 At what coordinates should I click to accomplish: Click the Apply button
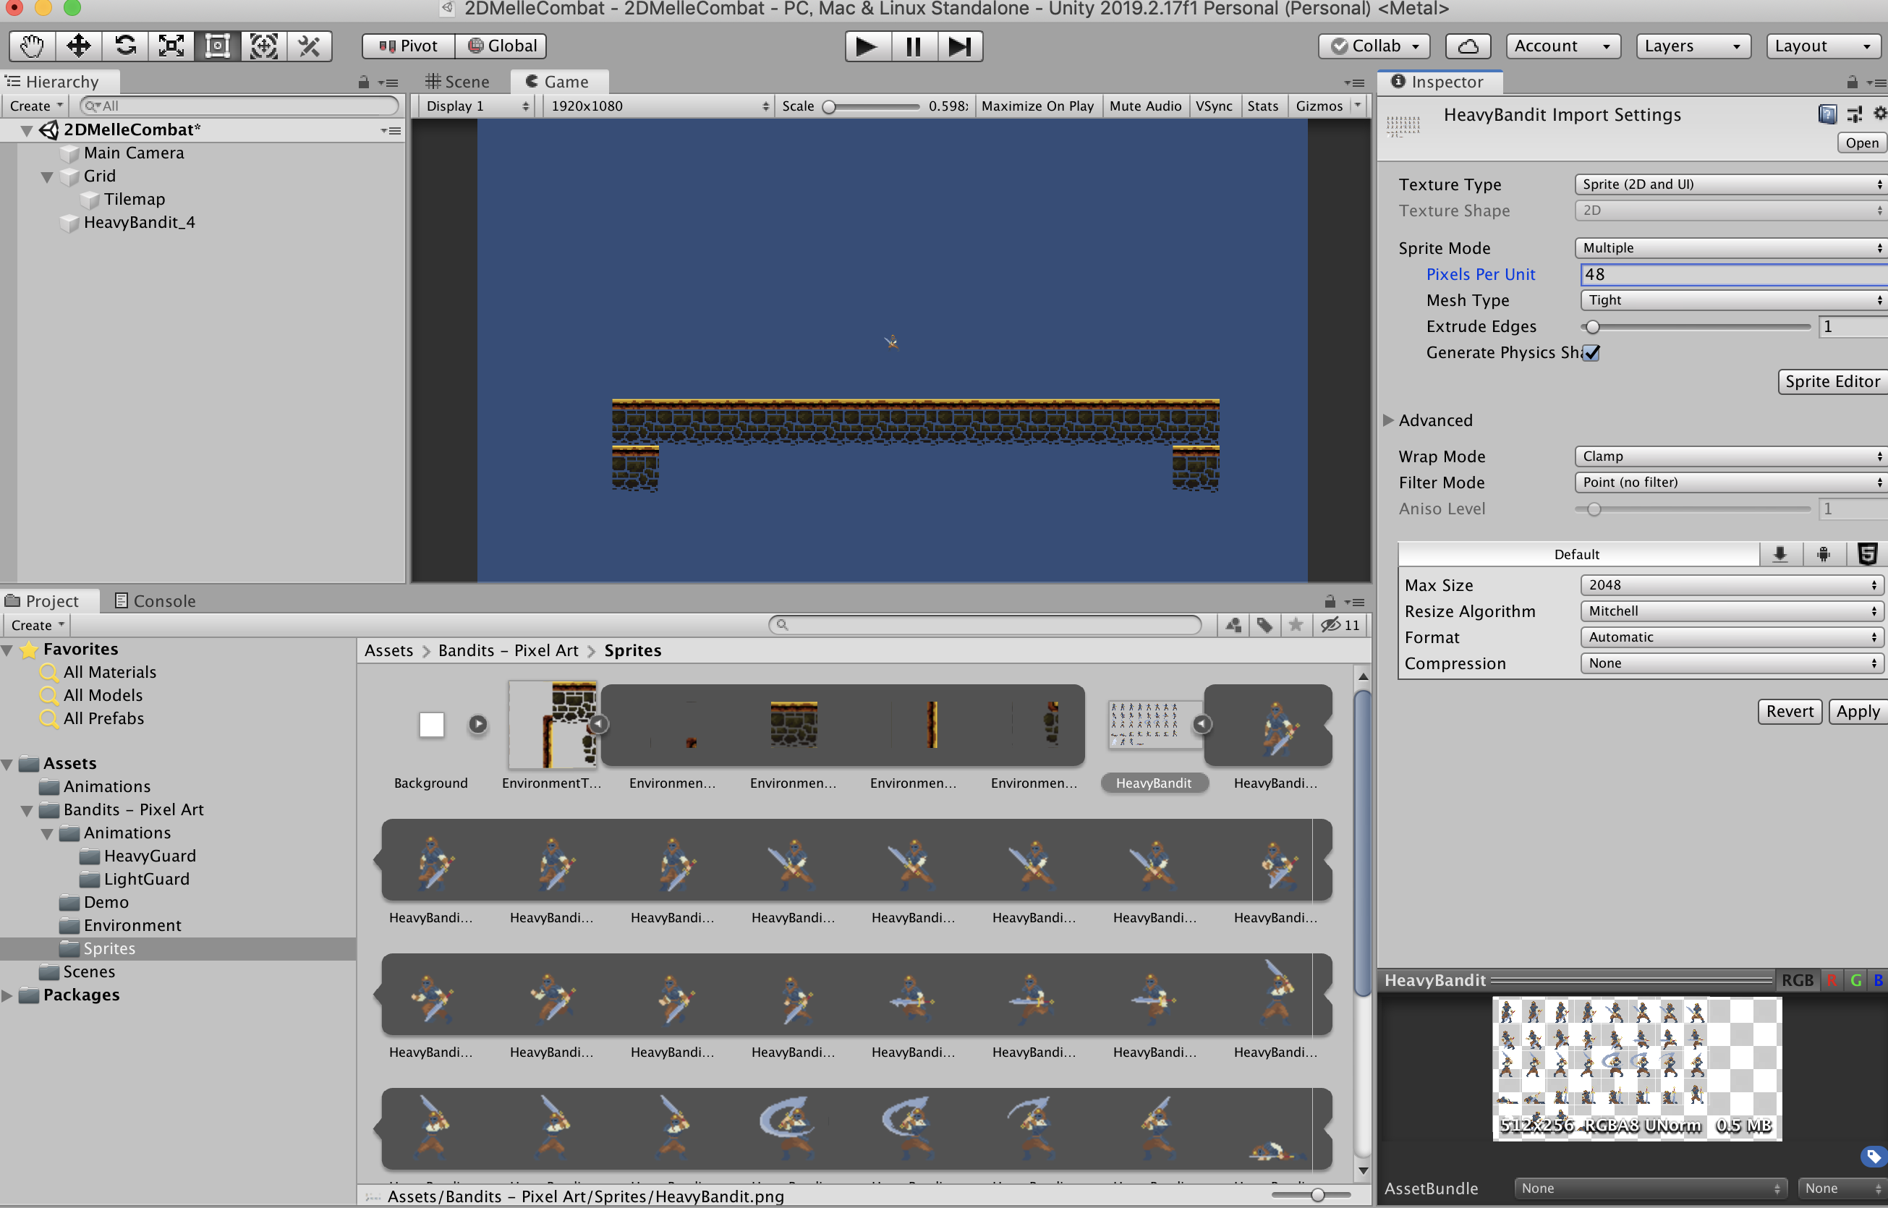pyautogui.click(x=1857, y=712)
